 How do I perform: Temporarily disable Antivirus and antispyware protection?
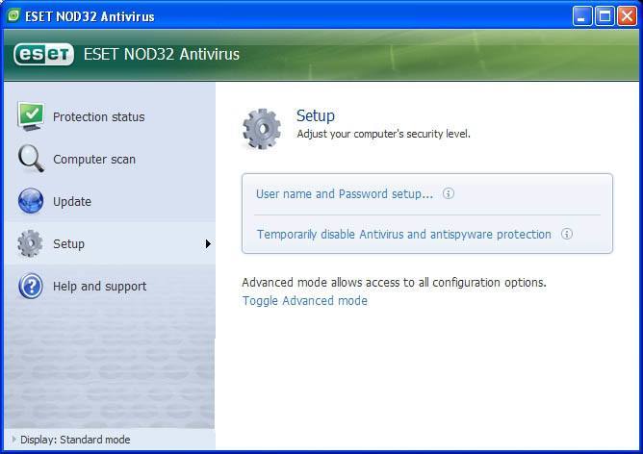click(x=404, y=234)
